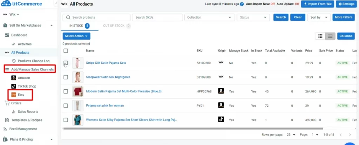
Task: Click the Etsy icon in sidebar
Action: pyautogui.click(x=14, y=95)
